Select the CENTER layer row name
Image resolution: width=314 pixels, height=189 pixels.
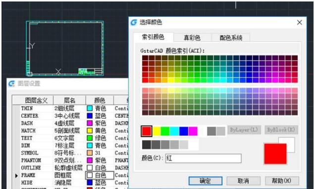tap(30, 116)
